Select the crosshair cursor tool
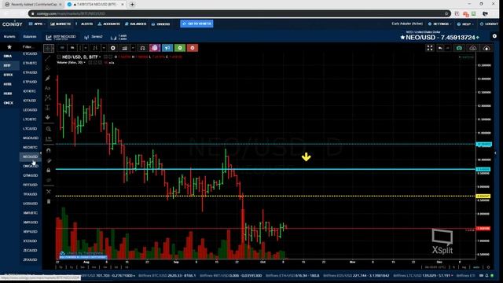This screenshot has height=283, width=503. (x=49, y=48)
